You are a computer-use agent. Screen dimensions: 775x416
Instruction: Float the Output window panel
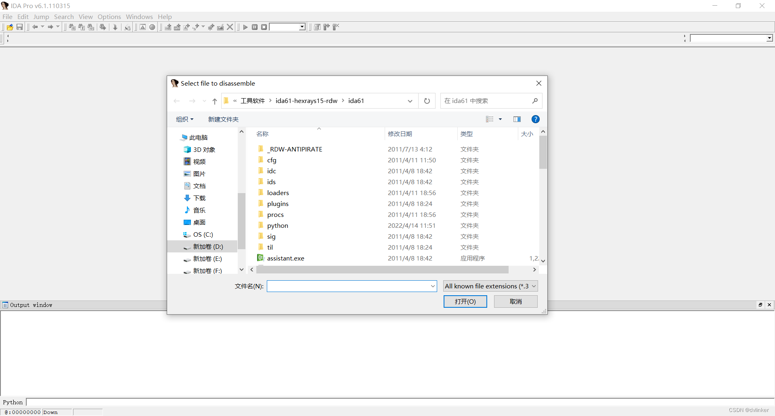click(x=760, y=305)
